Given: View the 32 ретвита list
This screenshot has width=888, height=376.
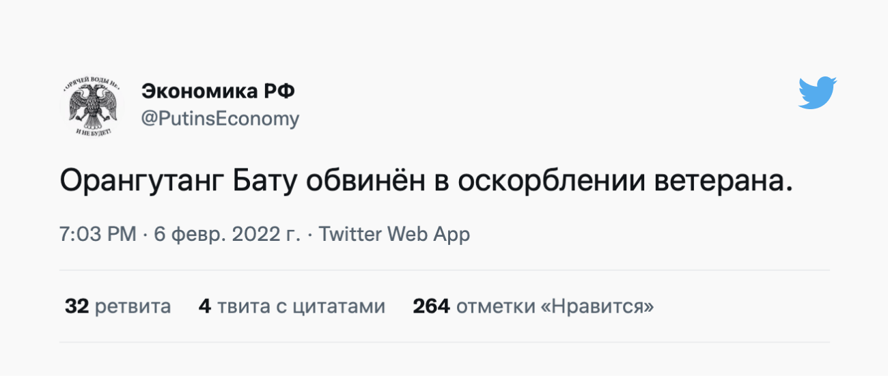Looking at the screenshot, I should pyautogui.click(x=117, y=306).
